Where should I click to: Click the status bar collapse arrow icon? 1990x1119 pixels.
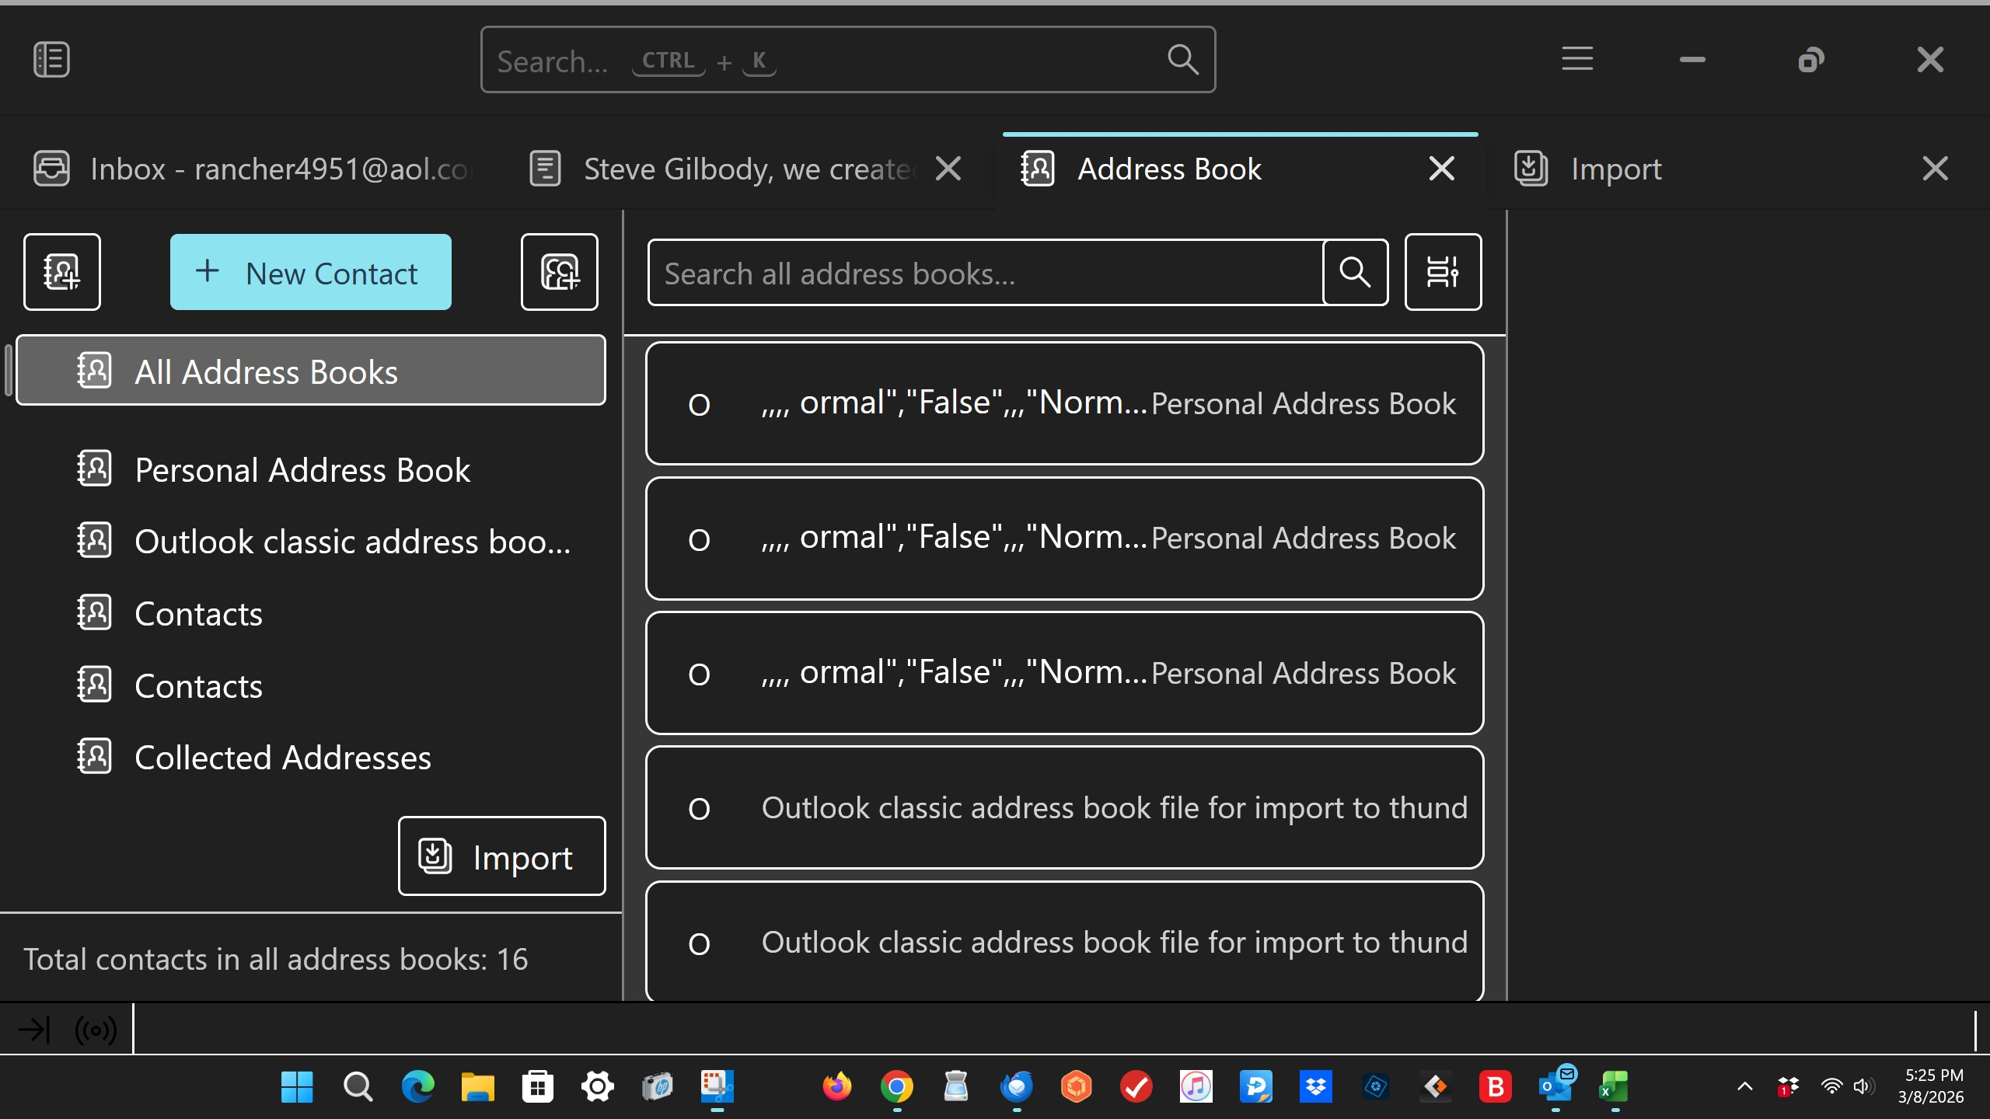point(34,1030)
